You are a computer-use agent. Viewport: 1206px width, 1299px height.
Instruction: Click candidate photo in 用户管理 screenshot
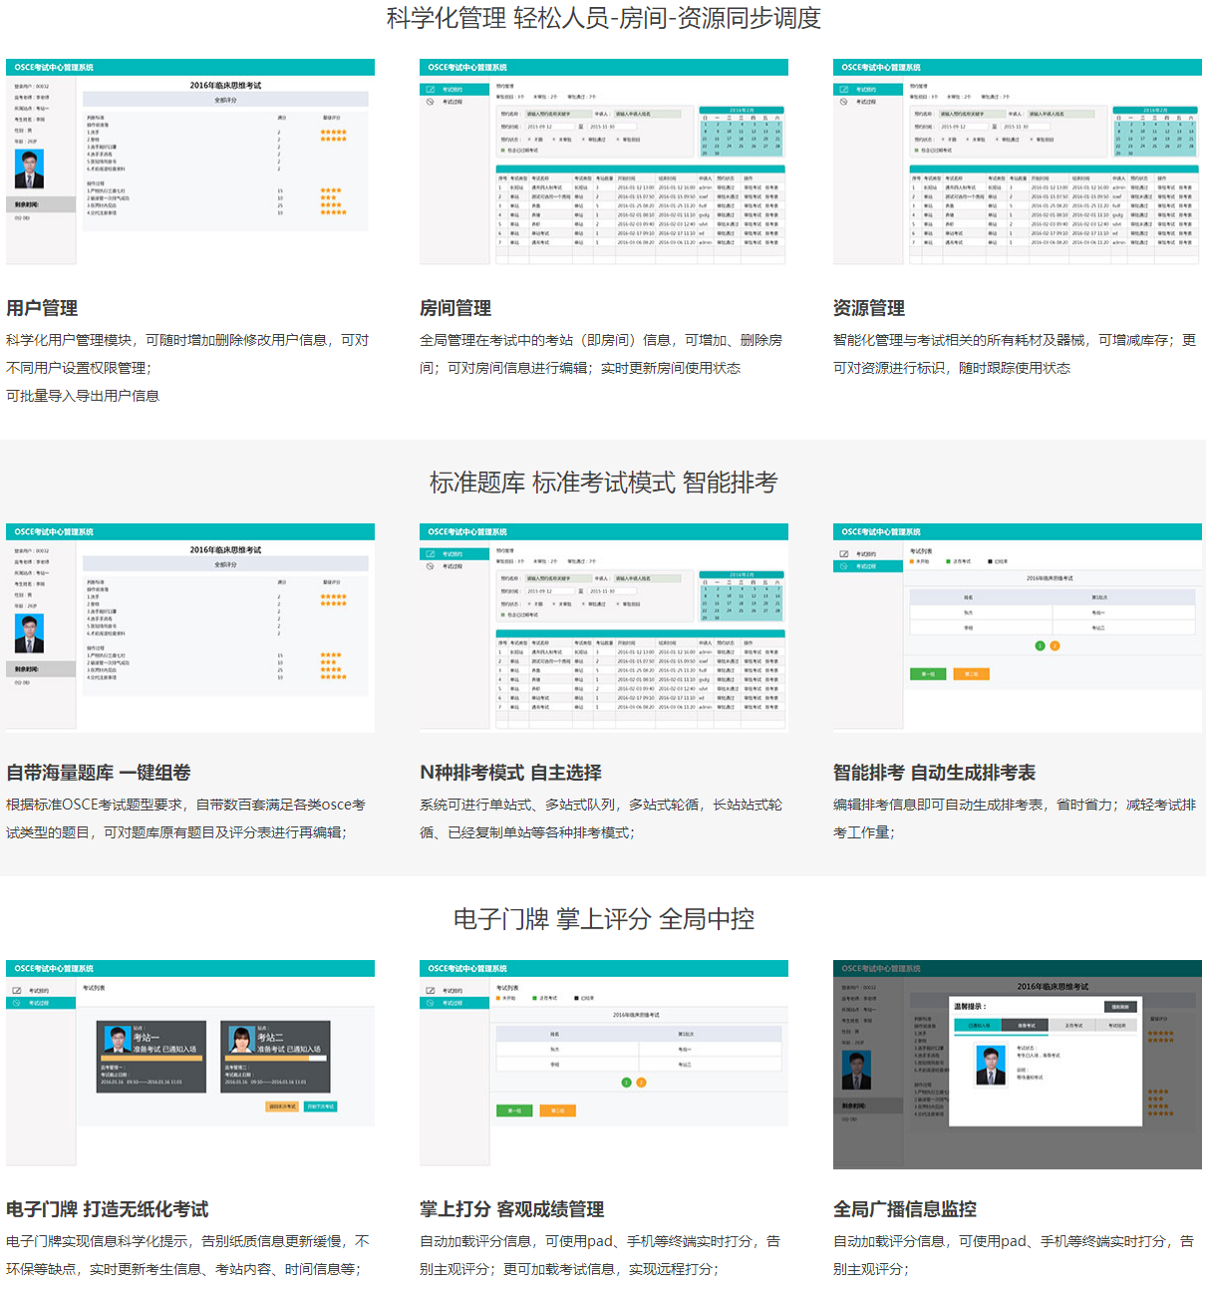pos(29,169)
